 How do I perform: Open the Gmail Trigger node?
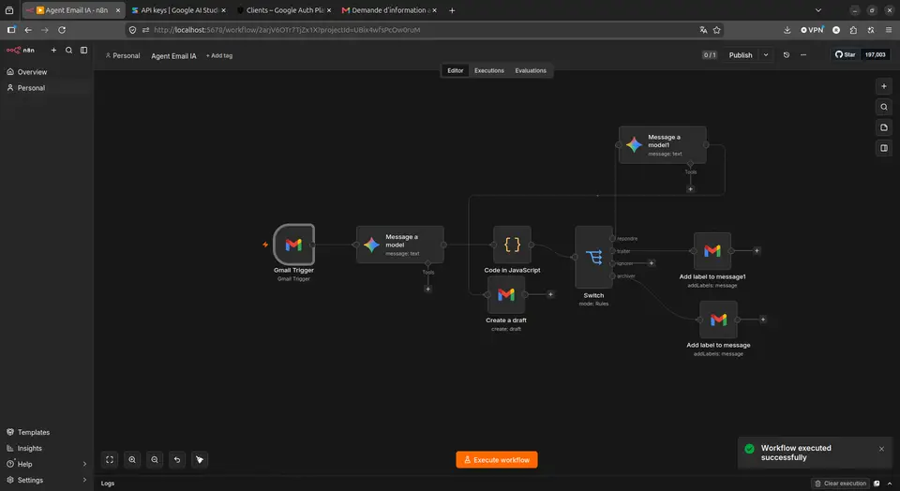[x=293, y=245]
